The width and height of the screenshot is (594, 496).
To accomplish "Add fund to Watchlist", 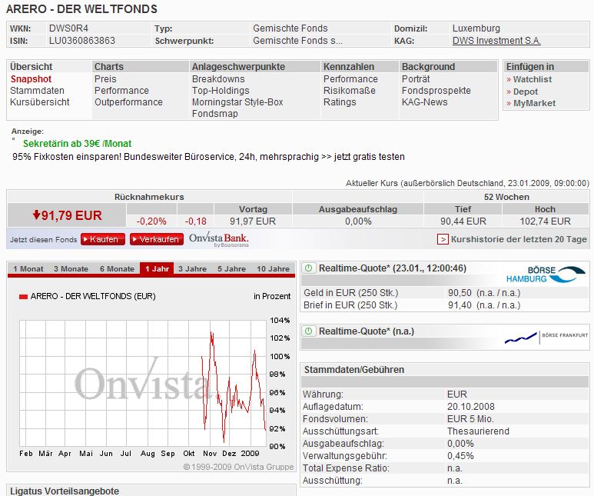I will [532, 79].
